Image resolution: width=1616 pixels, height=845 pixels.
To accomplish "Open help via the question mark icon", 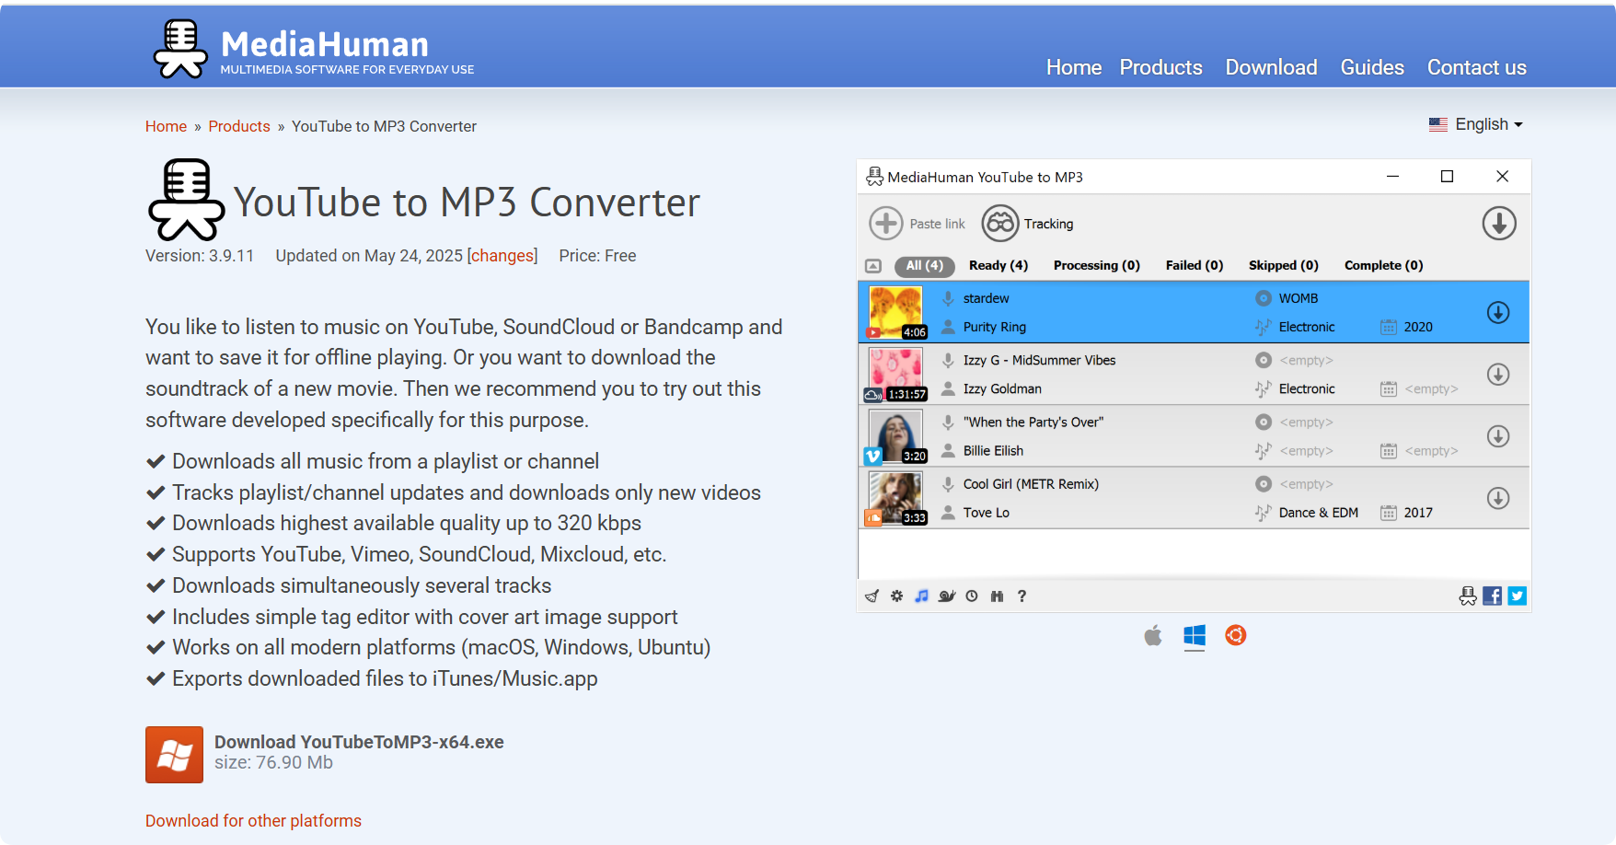I will tap(1022, 596).
